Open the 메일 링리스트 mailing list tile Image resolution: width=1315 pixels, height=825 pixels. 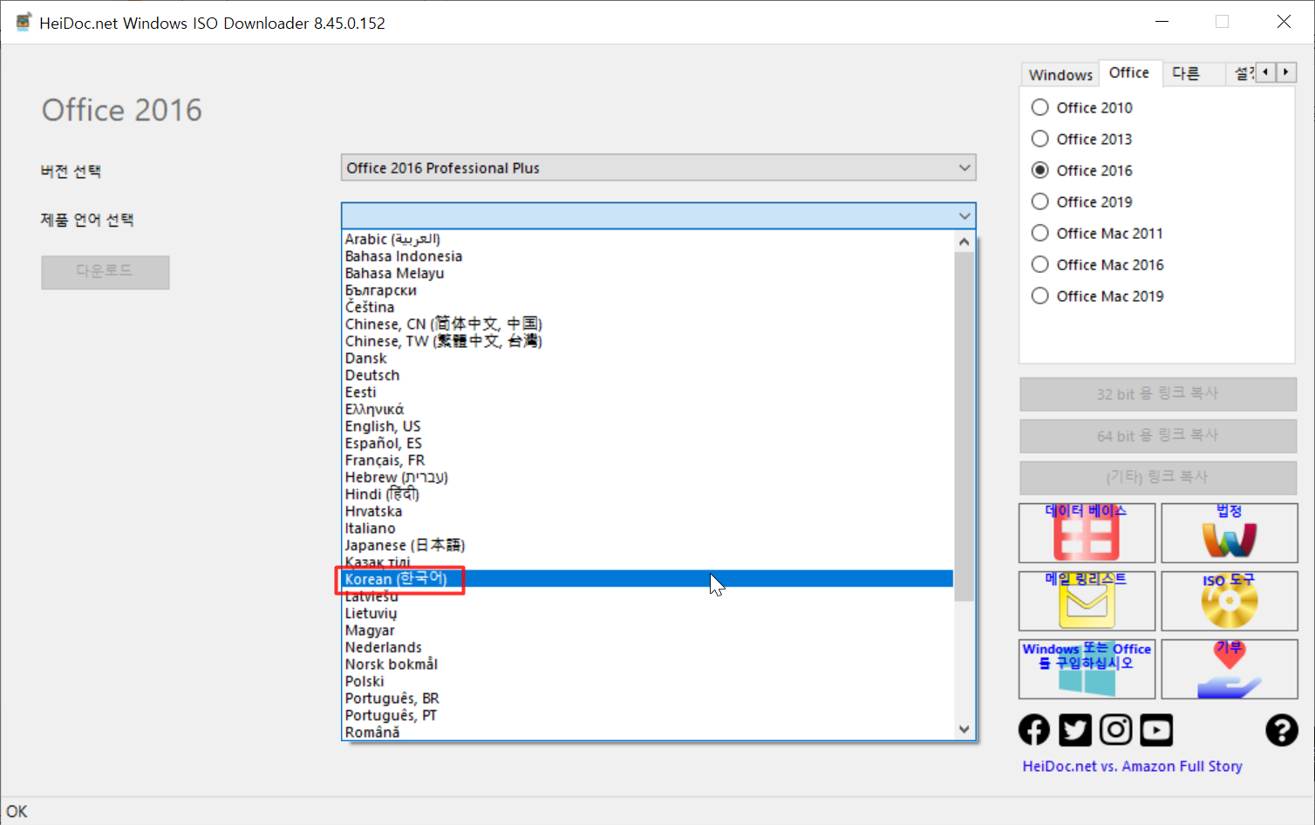point(1087,601)
